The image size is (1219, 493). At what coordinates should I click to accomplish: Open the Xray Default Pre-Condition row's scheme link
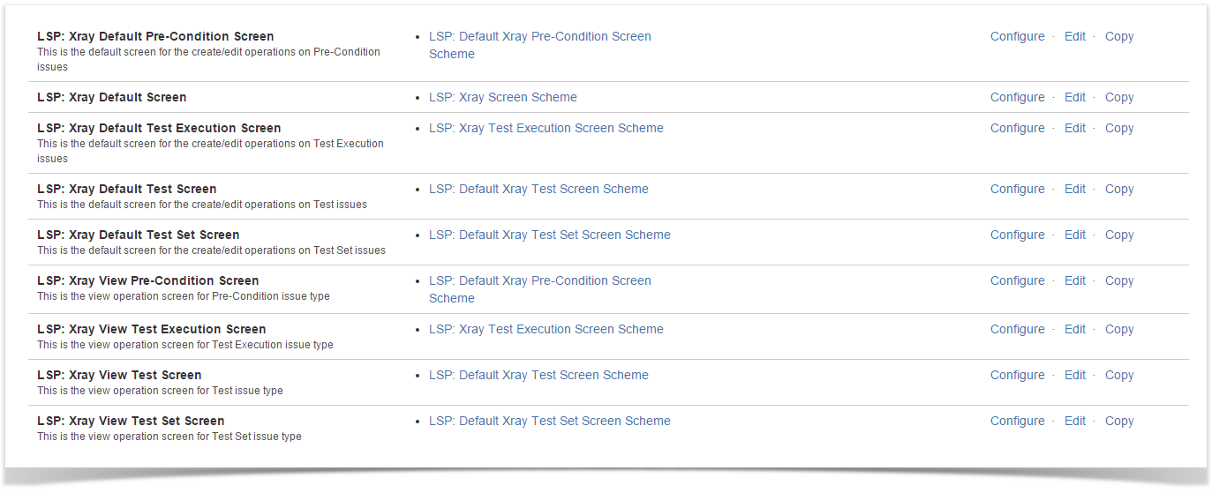coord(540,45)
